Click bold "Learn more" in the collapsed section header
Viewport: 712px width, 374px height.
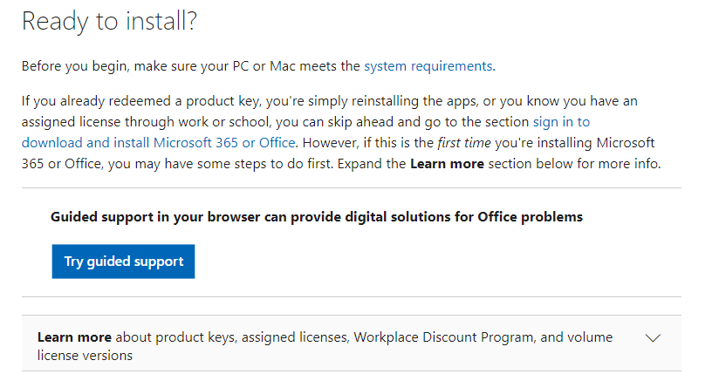pos(73,337)
